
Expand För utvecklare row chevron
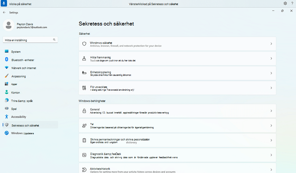271,88
